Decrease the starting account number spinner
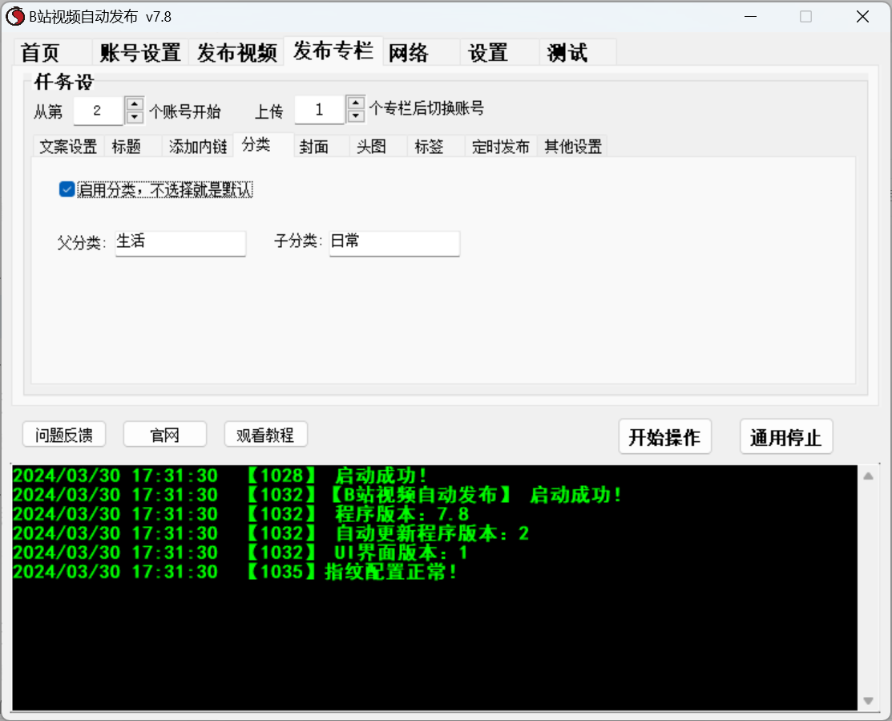The image size is (892, 721). [135, 116]
